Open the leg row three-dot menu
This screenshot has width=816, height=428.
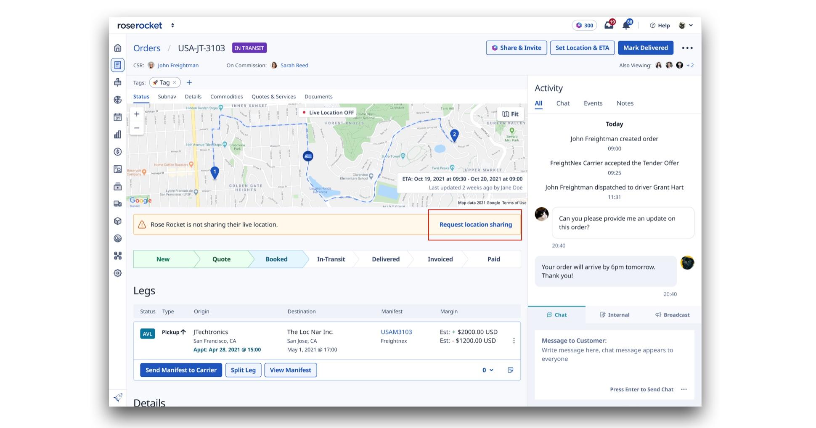point(514,341)
